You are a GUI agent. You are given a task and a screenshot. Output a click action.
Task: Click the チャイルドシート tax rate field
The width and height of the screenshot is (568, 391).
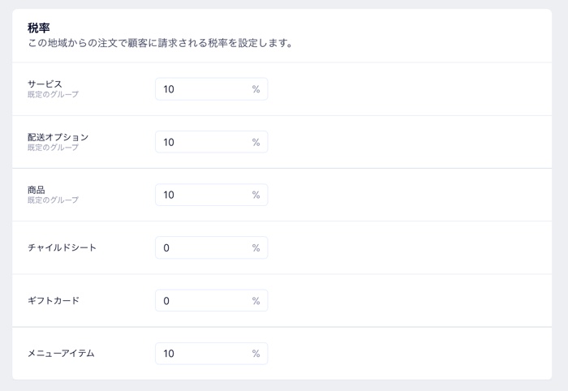tap(203, 247)
